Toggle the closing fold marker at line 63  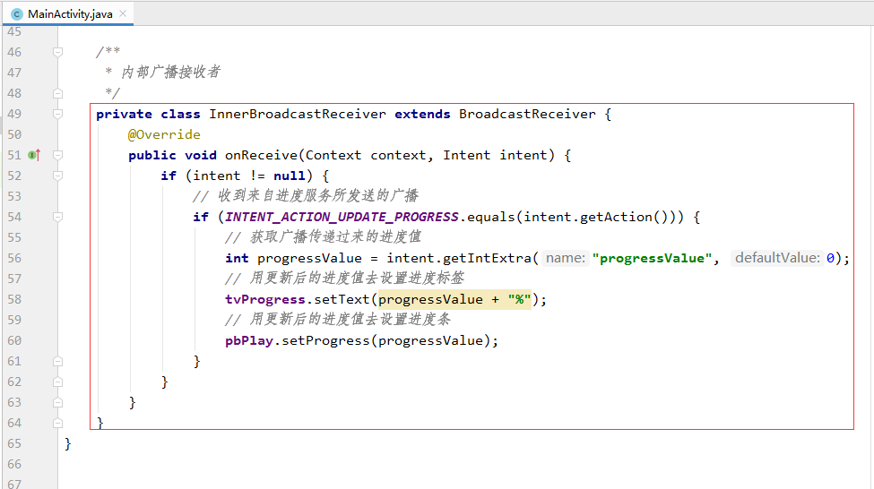pyautogui.click(x=57, y=402)
